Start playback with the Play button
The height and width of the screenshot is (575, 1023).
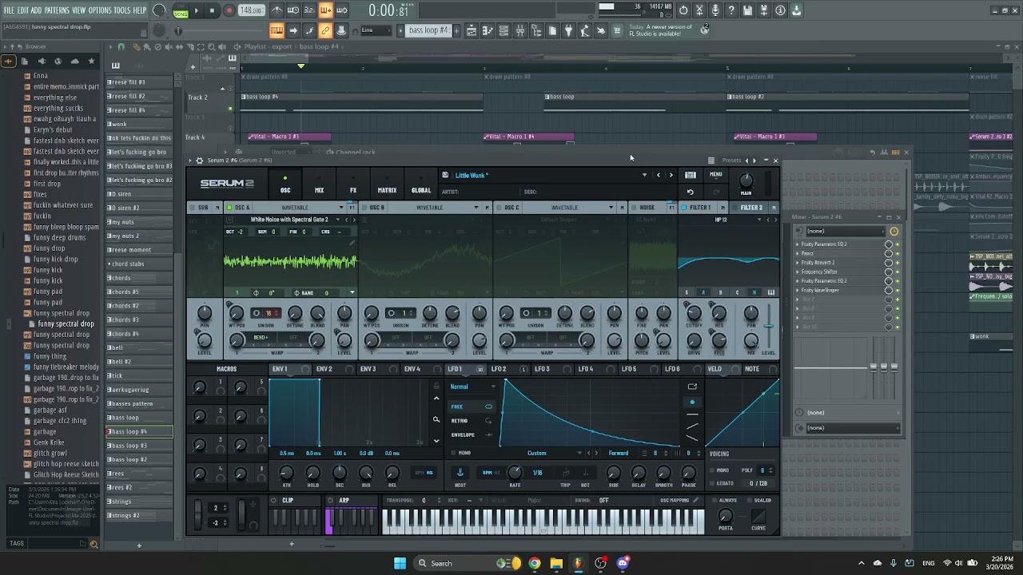(196, 10)
